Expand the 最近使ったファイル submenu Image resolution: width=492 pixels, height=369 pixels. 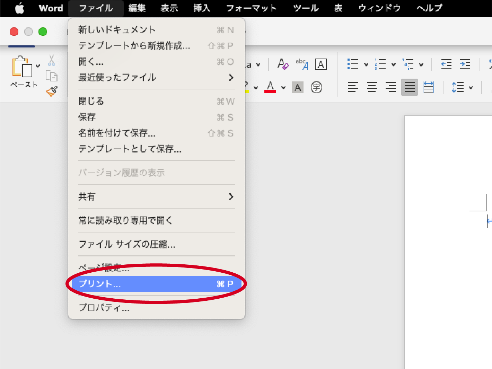tap(156, 77)
